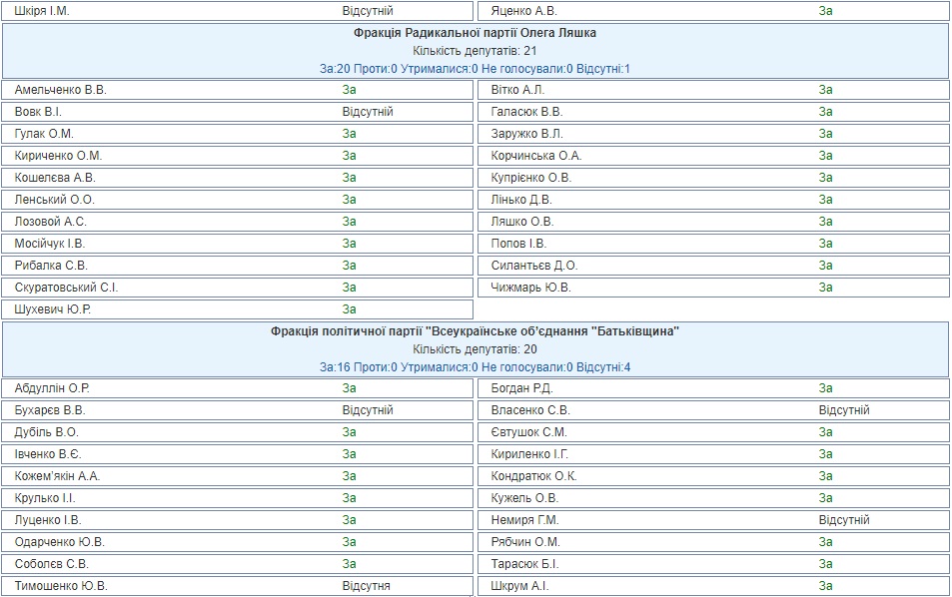Image resolution: width=952 pixels, height=597 pixels.
Task: Click the За vote beside Шкрум А.І.
Action: pyautogui.click(x=826, y=586)
